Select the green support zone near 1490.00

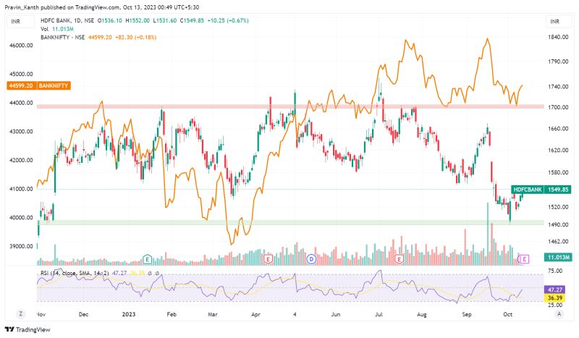tap(290, 222)
